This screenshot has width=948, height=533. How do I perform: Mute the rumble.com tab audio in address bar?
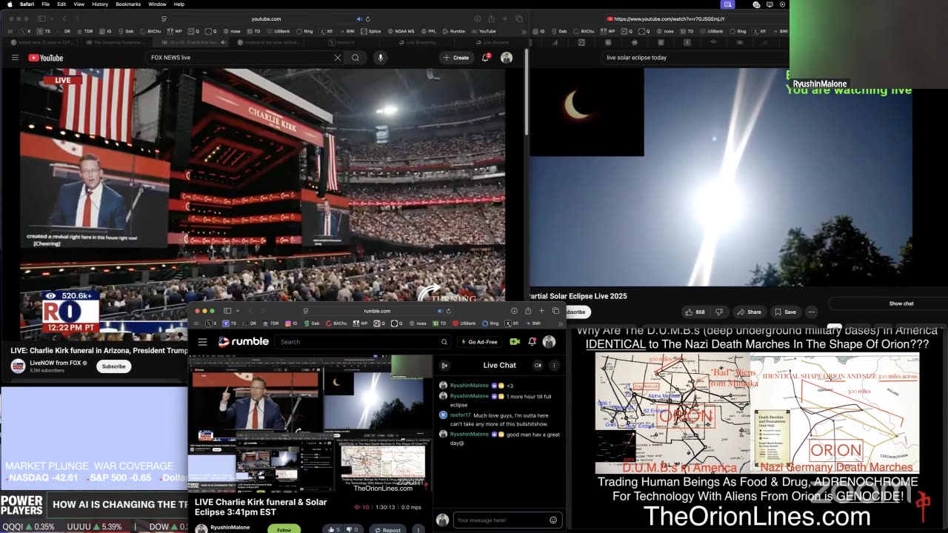coord(441,311)
